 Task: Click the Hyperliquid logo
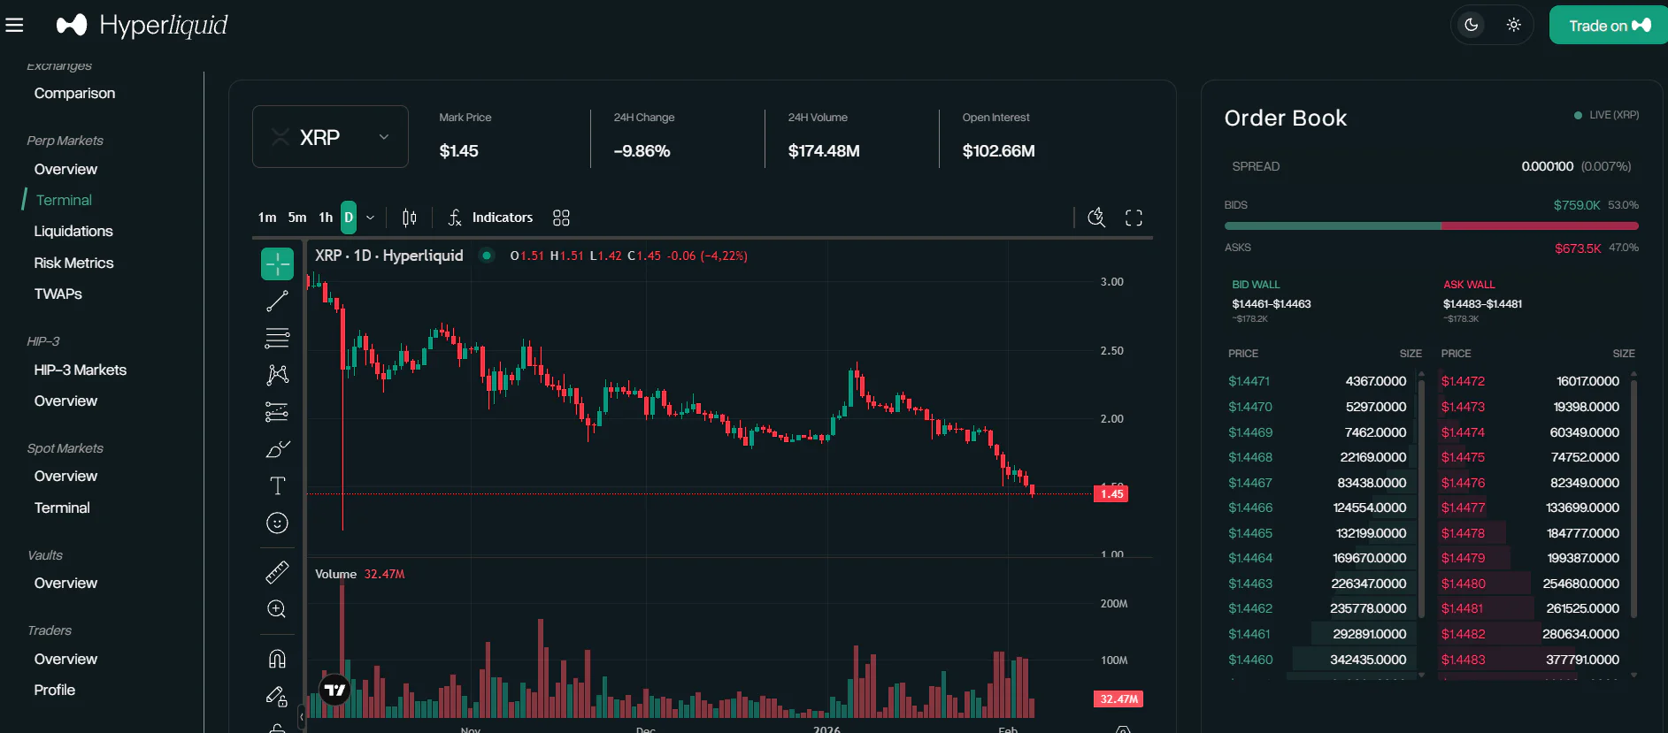click(142, 25)
